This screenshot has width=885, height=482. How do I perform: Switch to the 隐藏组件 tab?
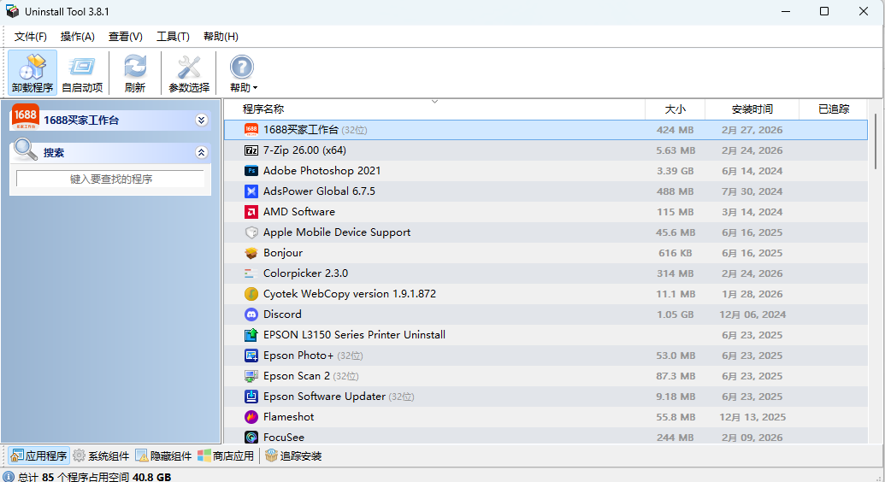pos(163,456)
